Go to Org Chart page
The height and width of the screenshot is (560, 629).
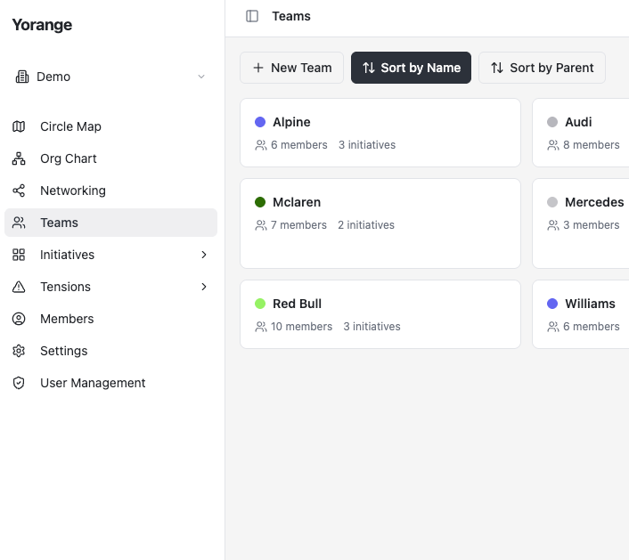click(110, 158)
